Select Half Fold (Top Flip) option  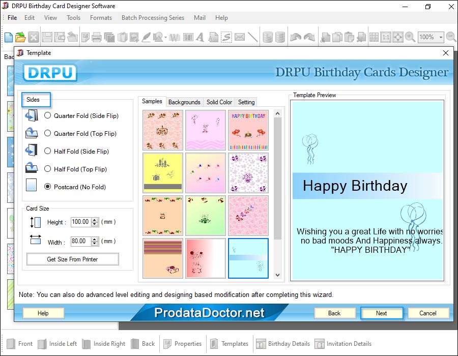coord(47,169)
